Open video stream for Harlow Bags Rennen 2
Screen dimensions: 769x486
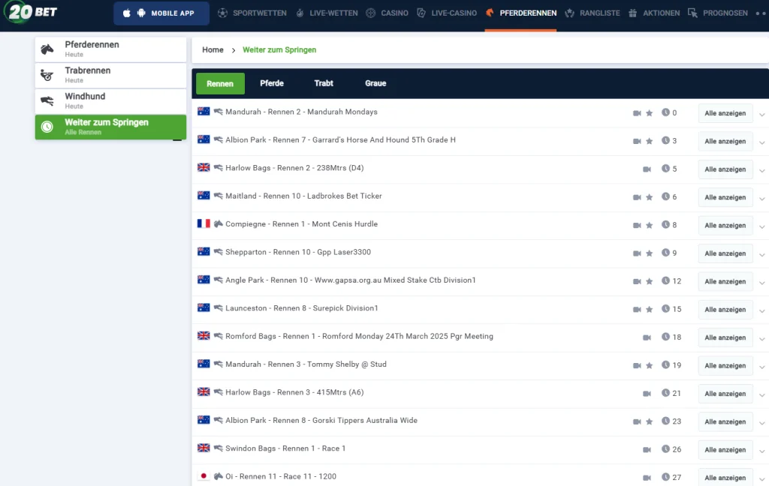647,169
